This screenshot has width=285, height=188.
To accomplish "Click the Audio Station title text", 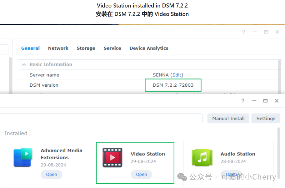I will point(238,154).
